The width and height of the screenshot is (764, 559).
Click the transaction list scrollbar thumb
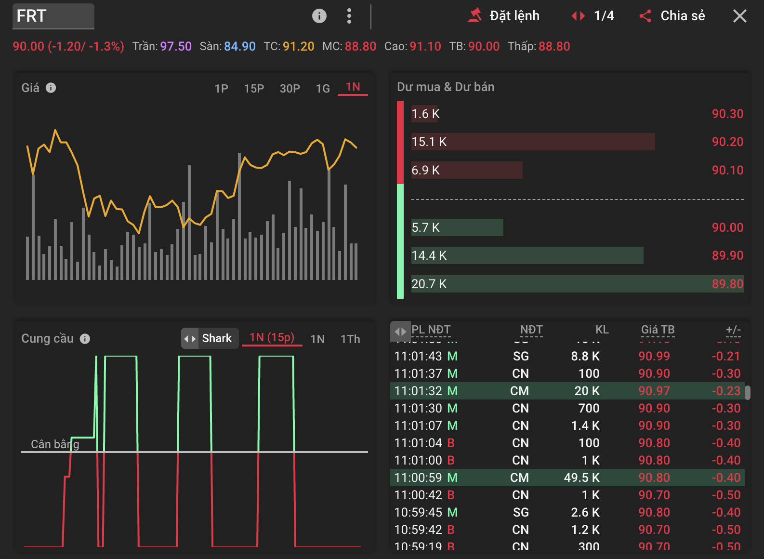[x=748, y=392]
